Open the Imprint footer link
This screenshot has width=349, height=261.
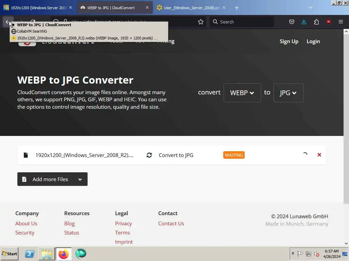pos(124,242)
